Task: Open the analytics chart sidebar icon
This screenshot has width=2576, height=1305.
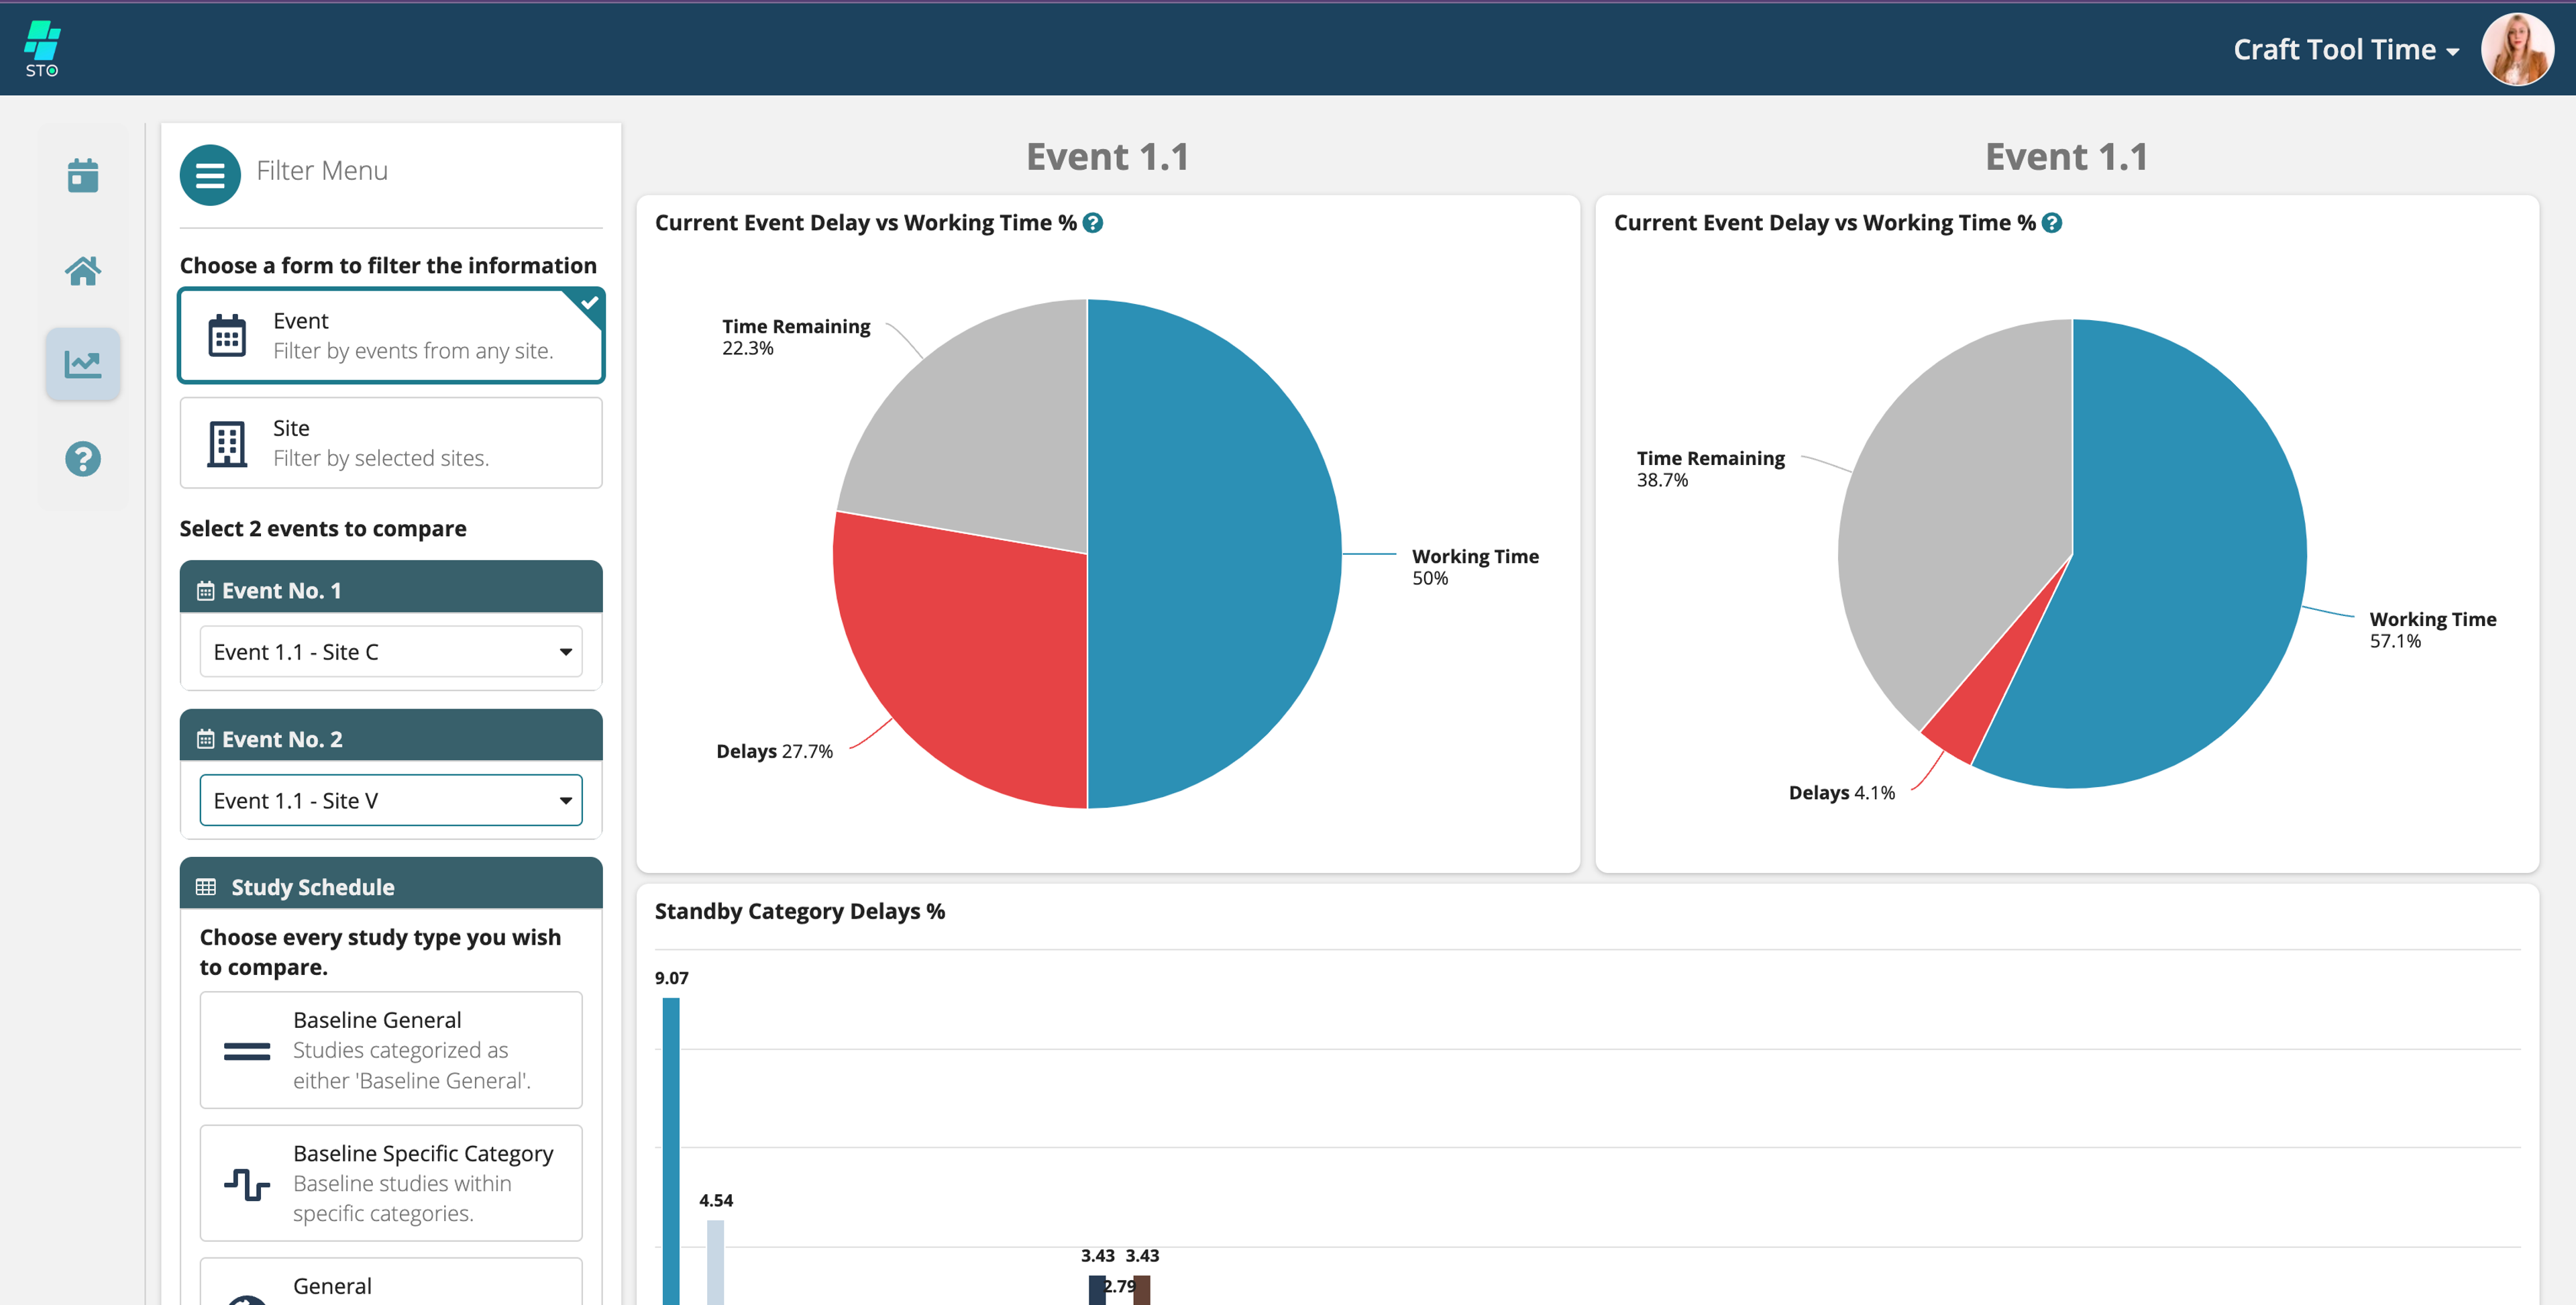Action: tap(83, 364)
